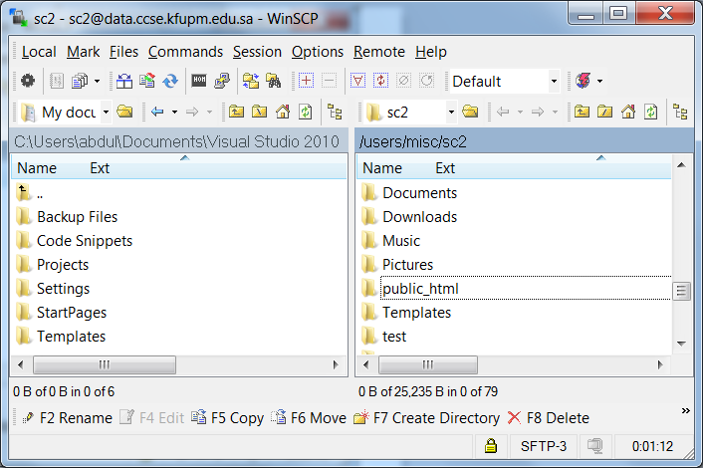Image resolution: width=703 pixels, height=468 pixels.
Task: Open the terminal console icon
Action: tap(199, 81)
